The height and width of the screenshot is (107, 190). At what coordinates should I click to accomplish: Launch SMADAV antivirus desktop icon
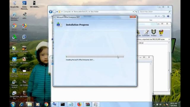click(x=14, y=38)
